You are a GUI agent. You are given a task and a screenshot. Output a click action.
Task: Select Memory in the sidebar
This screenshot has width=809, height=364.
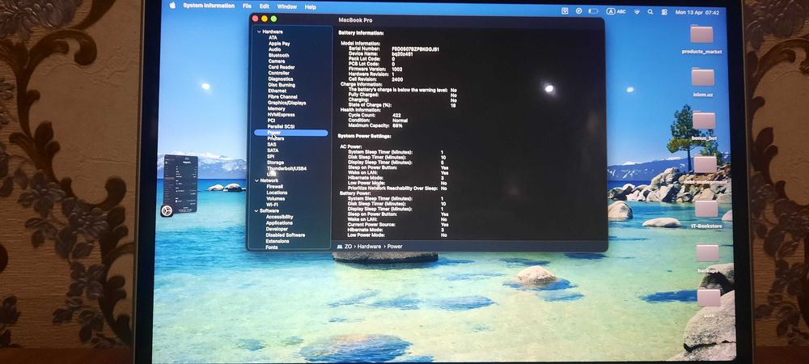tap(276, 108)
